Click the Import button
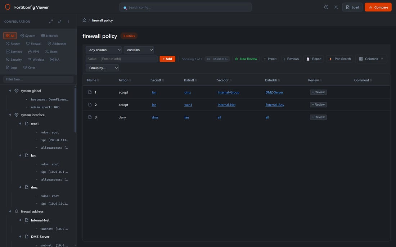The width and height of the screenshot is (396, 247). coord(270,59)
